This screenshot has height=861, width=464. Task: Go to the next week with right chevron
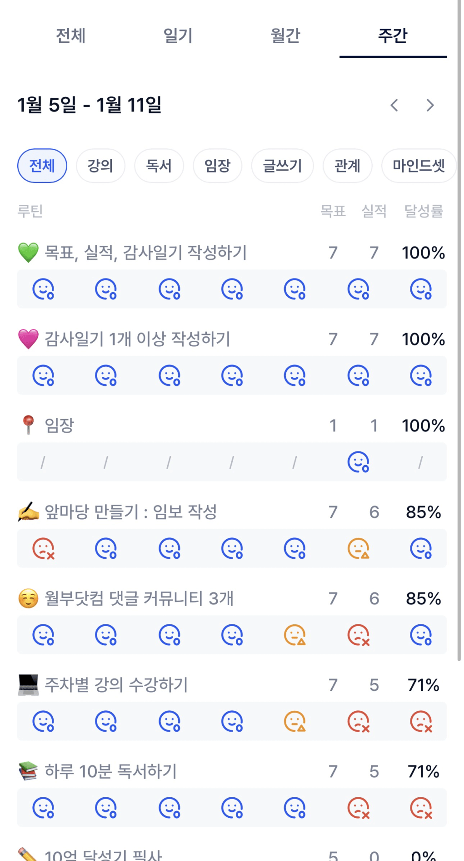click(x=430, y=106)
